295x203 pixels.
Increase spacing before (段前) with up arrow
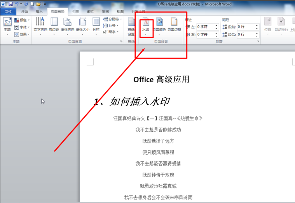tap(257, 25)
